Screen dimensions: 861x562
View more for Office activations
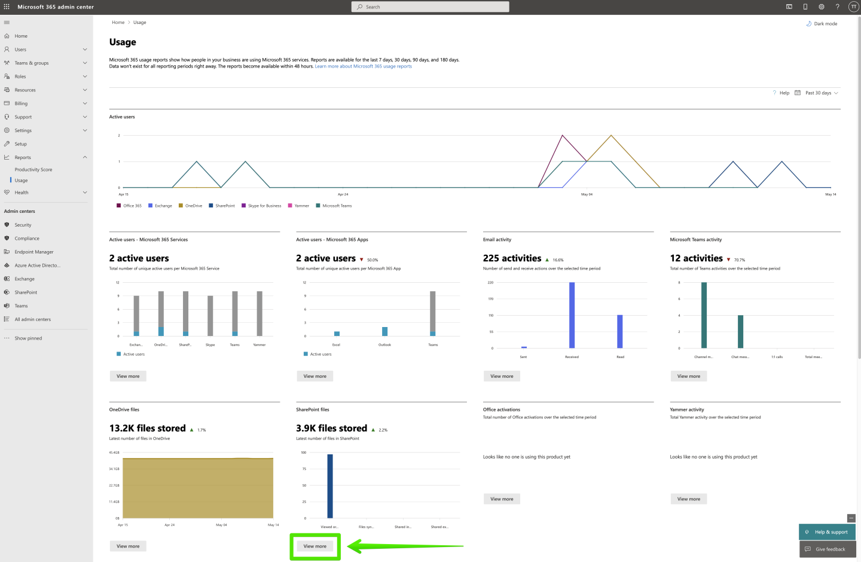pyautogui.click(x=502, y=499)
